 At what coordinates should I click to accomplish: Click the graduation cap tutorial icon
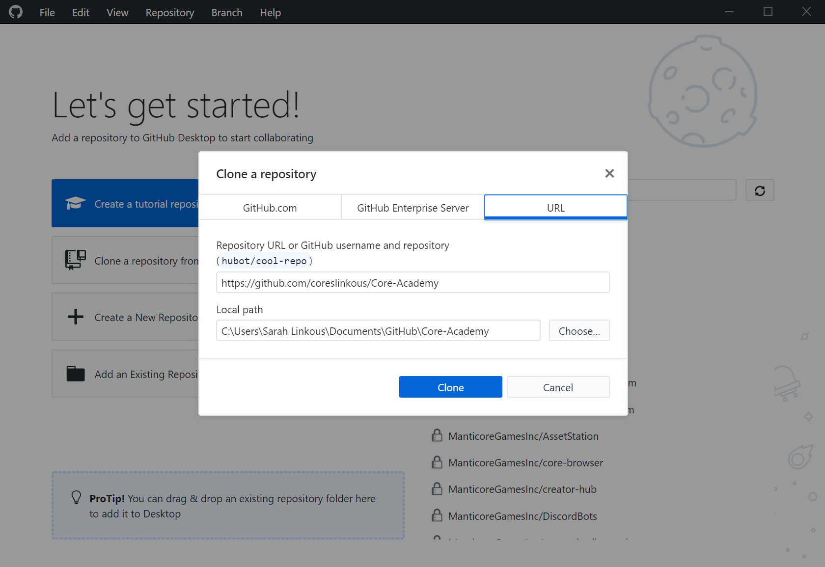76,203
